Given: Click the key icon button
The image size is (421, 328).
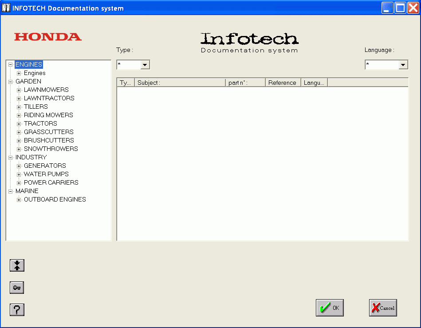Looking at the screenshot, I should (x=17, y=288).
